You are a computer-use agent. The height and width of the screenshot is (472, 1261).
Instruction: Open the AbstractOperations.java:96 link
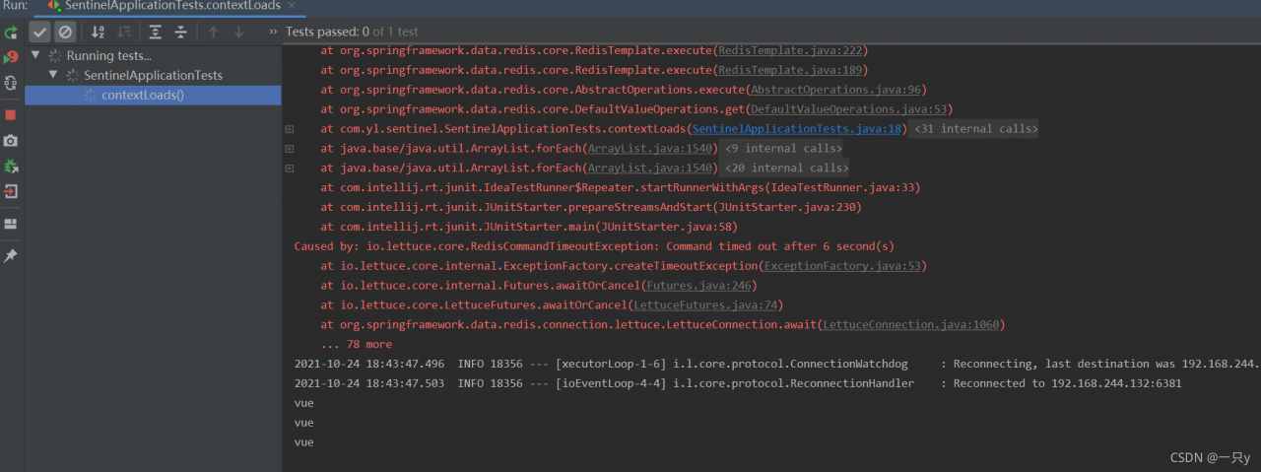coord(835,90)
